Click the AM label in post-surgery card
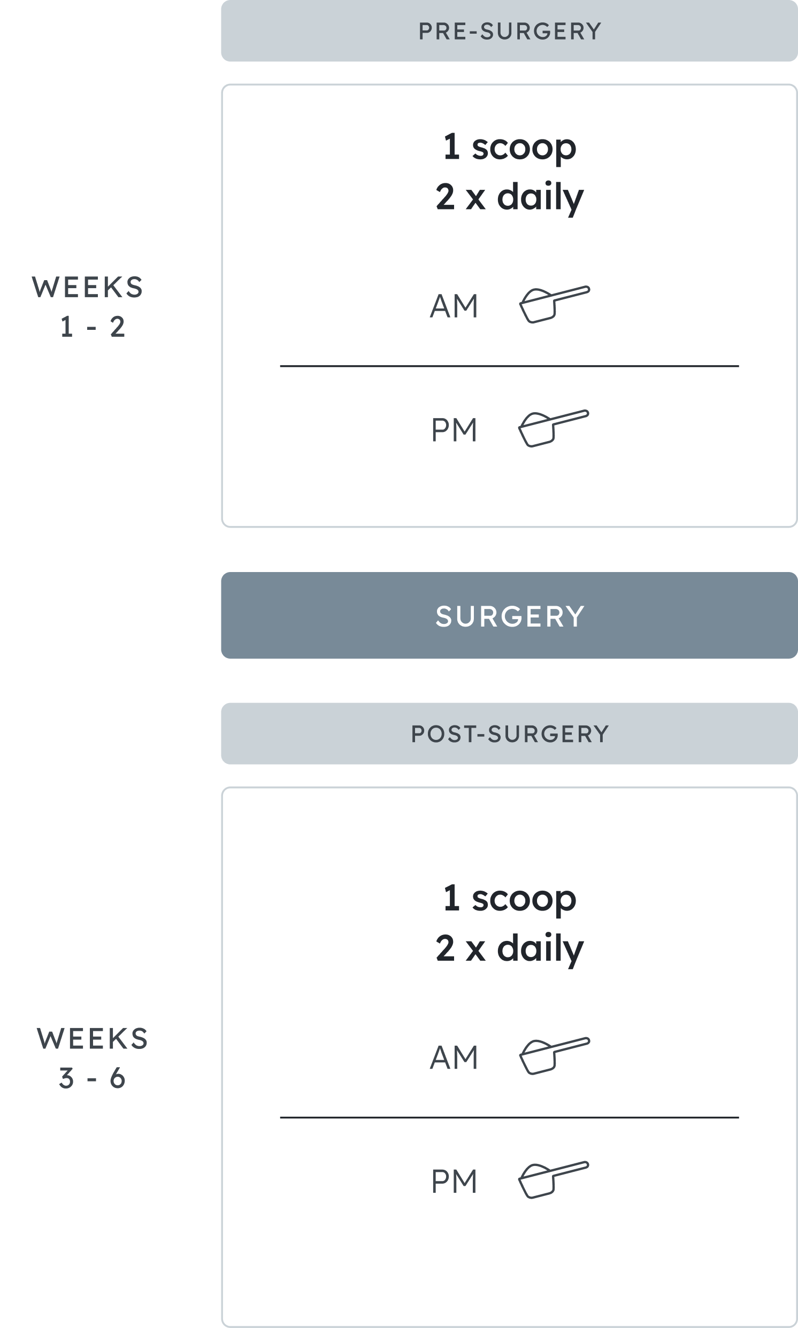The width and height of the screenshot is (798, 1328). pos(454,1057)
